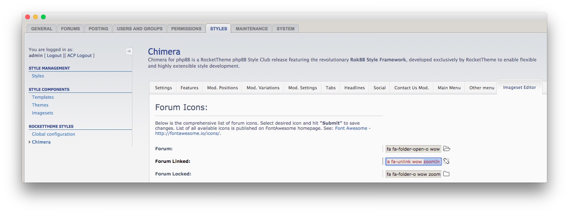
Task: Open the Imagesets link in sidebar
Action: pos(43,113)
